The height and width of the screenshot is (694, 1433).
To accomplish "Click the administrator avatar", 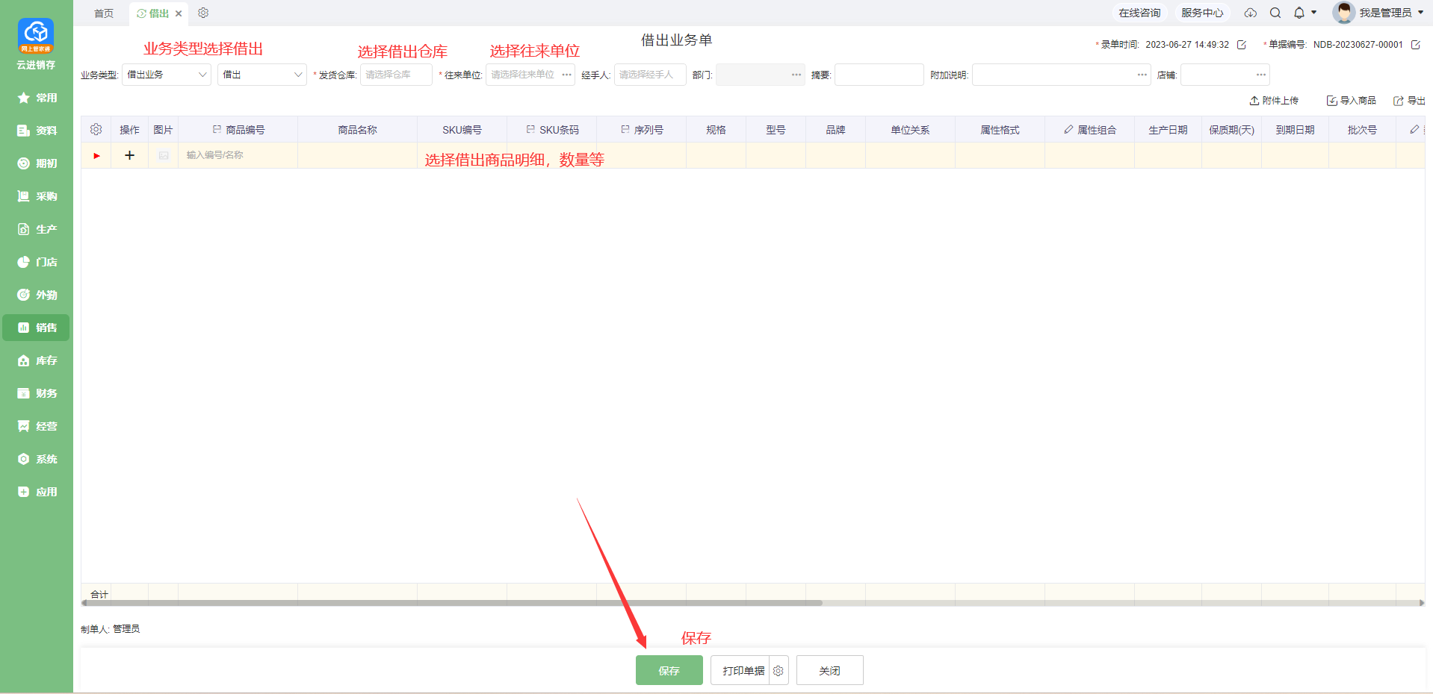I will pyautogui.click(x=1343, y=13).
